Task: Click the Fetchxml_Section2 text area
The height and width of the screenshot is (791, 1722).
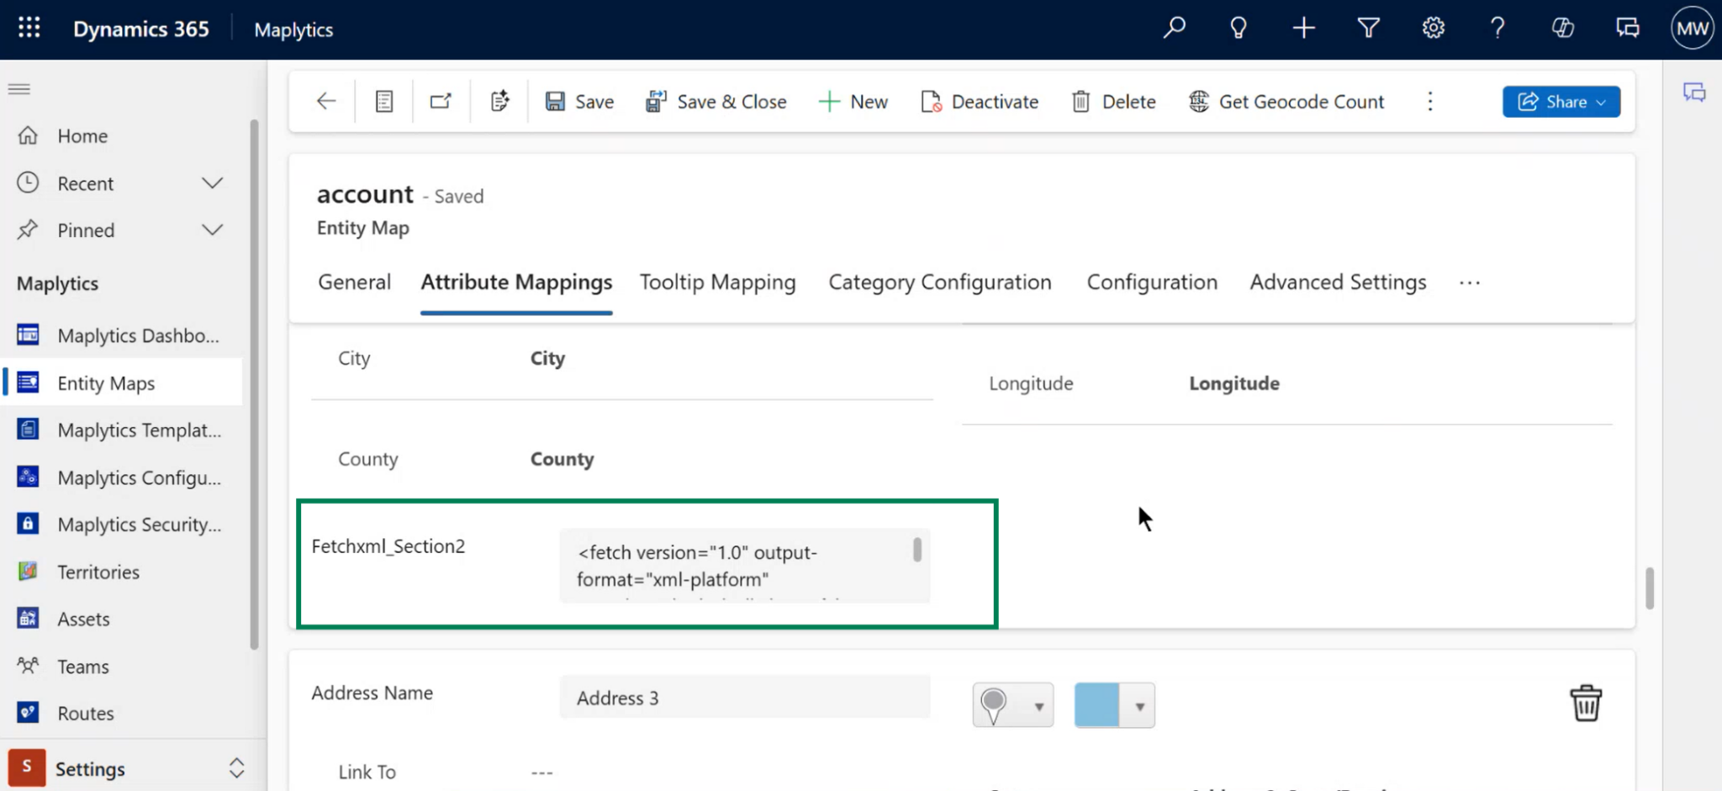Action: point(745,566)
